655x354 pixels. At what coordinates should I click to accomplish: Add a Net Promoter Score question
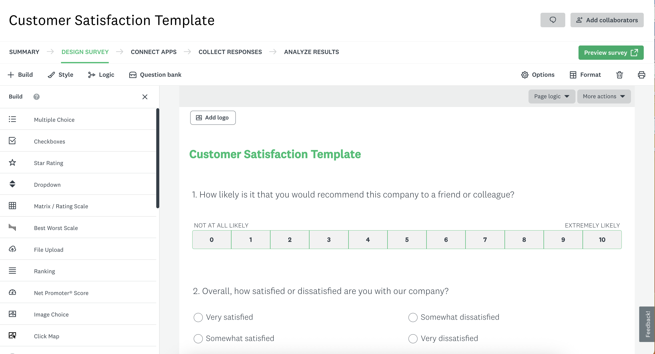coord(61,293)
